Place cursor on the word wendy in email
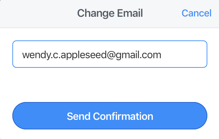This screenshot has height=139, width=219. coord(36,55)
